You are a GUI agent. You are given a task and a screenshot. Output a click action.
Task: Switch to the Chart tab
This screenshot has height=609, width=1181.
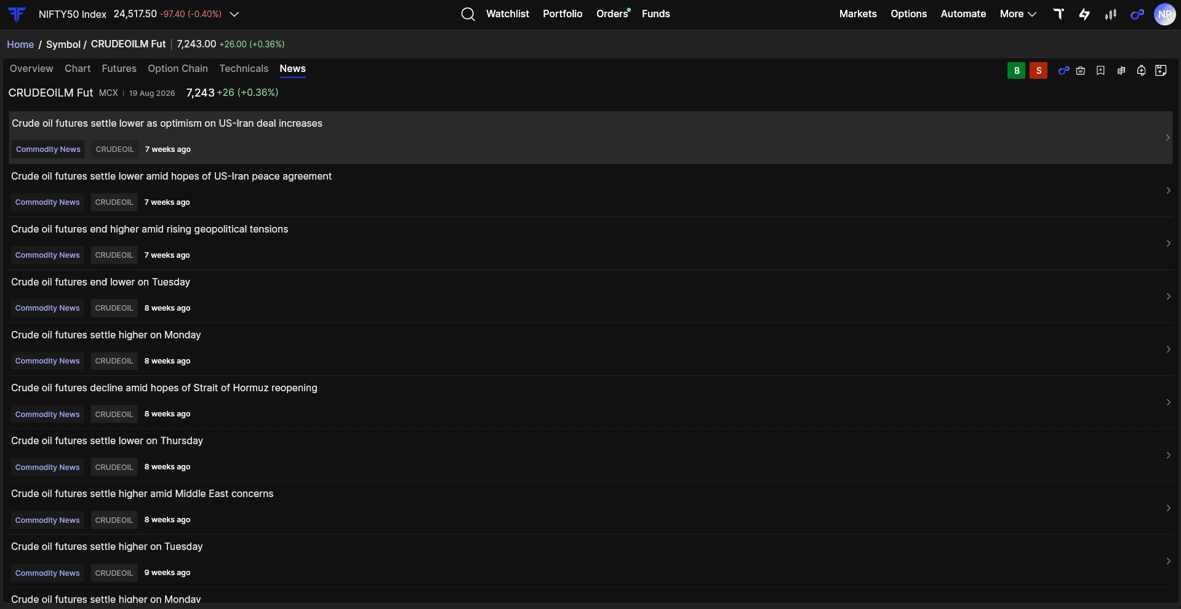(78, 69)
